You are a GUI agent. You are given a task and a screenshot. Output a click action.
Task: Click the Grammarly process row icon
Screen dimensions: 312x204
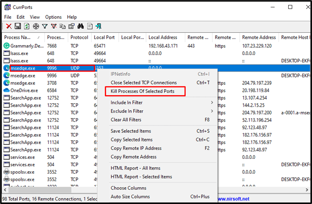pos(6,46)
